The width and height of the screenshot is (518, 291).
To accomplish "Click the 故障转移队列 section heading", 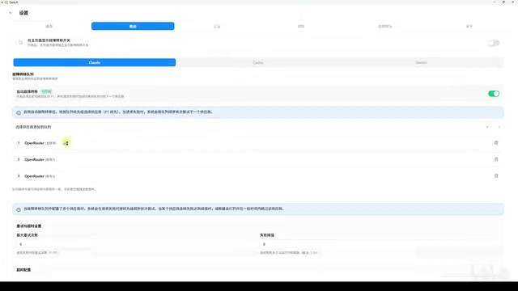I will coord(23,74).
